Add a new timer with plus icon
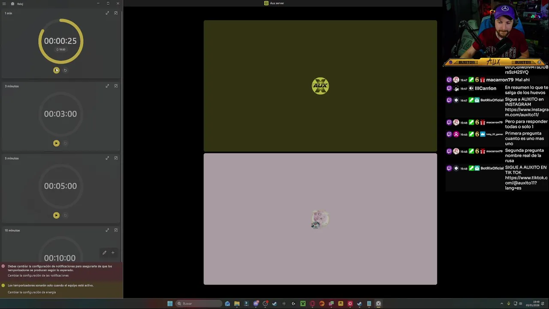 pos(113,253)
